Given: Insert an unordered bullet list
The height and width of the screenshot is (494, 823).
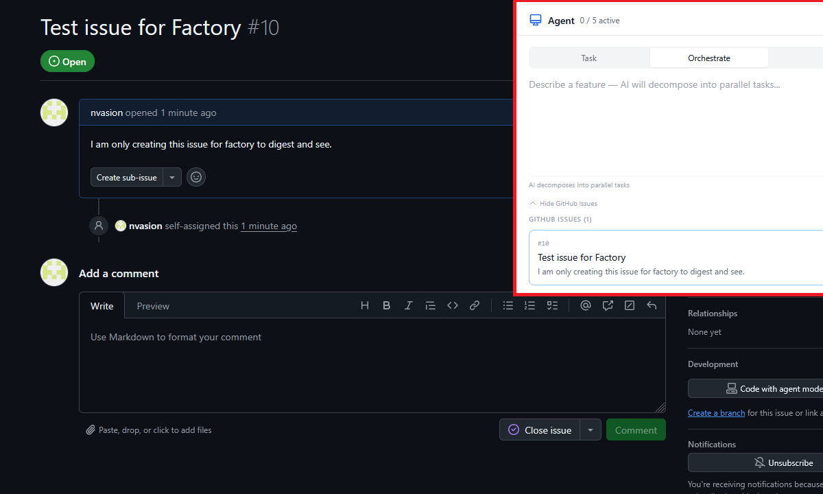Looking at the screenshot, I should coord(508,305).
